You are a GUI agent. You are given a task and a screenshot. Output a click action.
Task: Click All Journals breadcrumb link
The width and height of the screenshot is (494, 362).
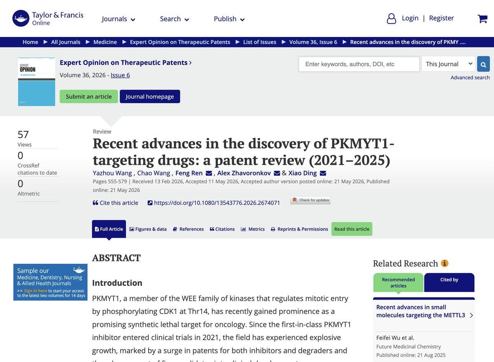pyautogui.click(x=65, y=42)
